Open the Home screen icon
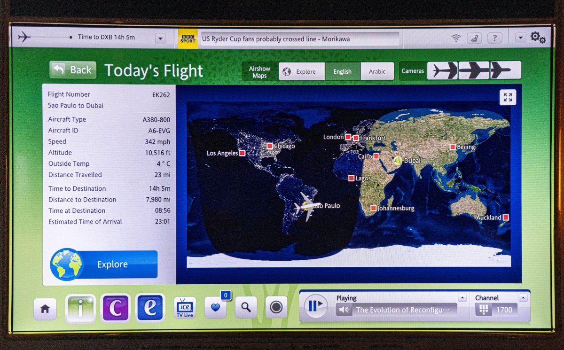Viewport: 564px width, 350px height. (45, 309)
